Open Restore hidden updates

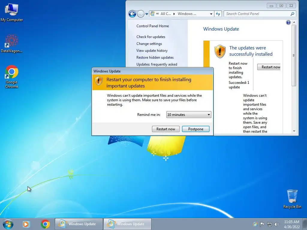coord(155,57)
